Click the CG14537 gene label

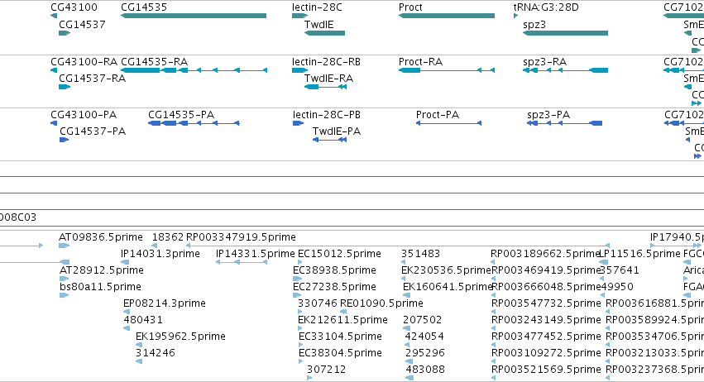pos(82,24)
